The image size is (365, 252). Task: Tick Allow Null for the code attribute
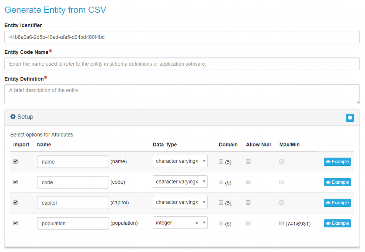pyautogui.click(x=248, y=182)
